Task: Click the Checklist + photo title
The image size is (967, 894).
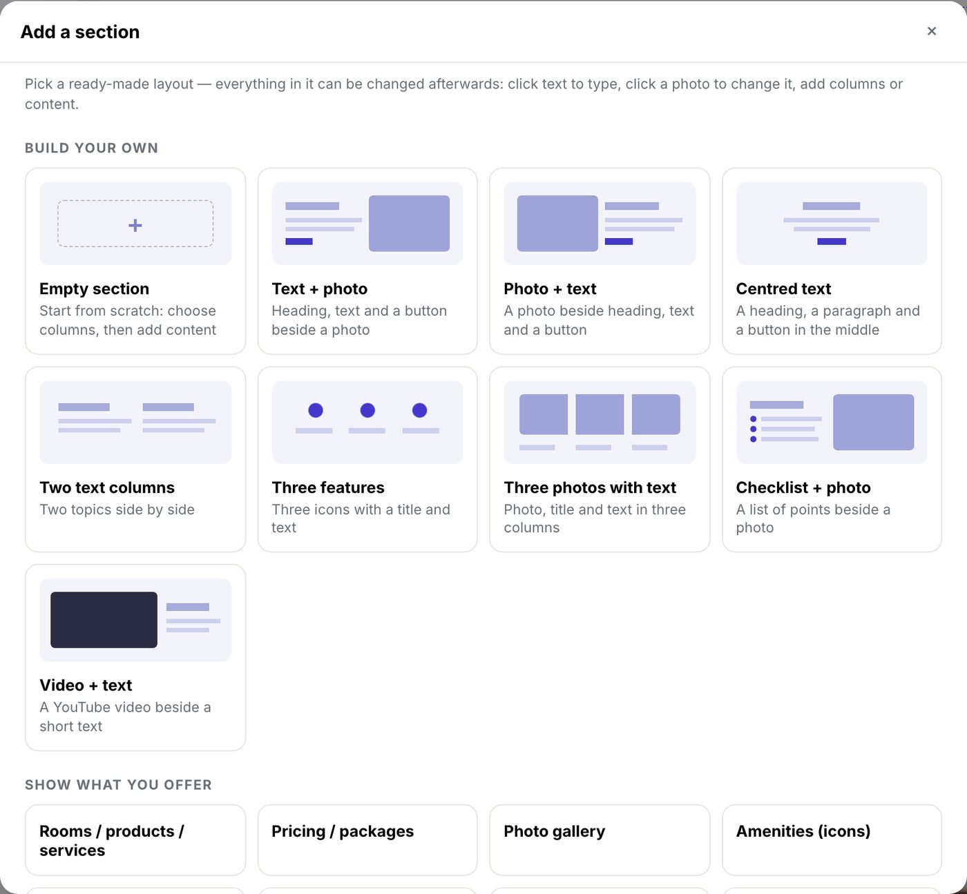Action: [x=803, y=487]
